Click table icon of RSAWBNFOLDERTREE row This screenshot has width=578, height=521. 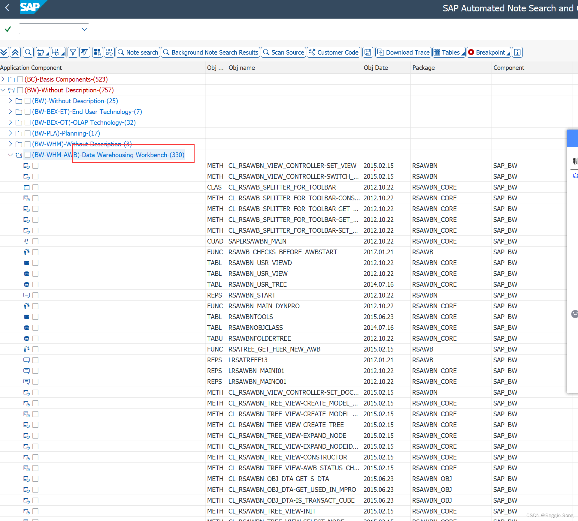pos(27,338)
